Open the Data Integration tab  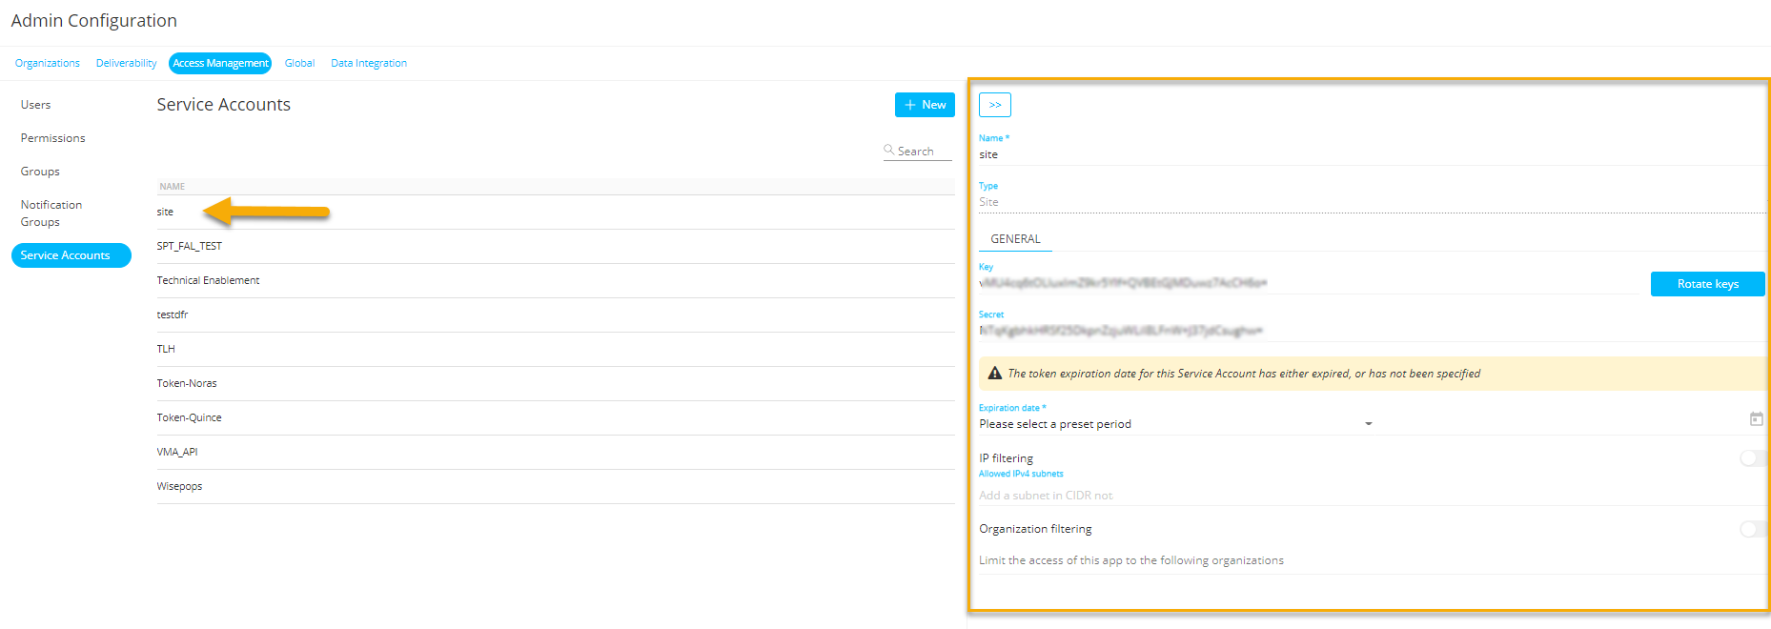[x=368, y=63]
